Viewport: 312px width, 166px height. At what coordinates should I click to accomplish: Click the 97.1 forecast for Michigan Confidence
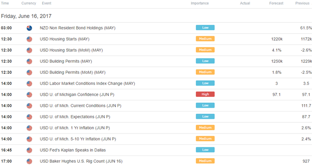(x=276, y=94)
